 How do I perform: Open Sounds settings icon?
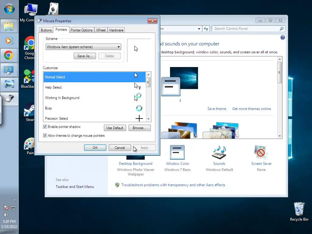tap(219, 152)
